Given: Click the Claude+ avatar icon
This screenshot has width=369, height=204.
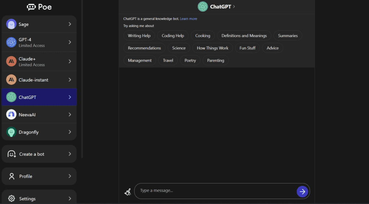Looking at the screenshot, I should click(x=11, y=62).
